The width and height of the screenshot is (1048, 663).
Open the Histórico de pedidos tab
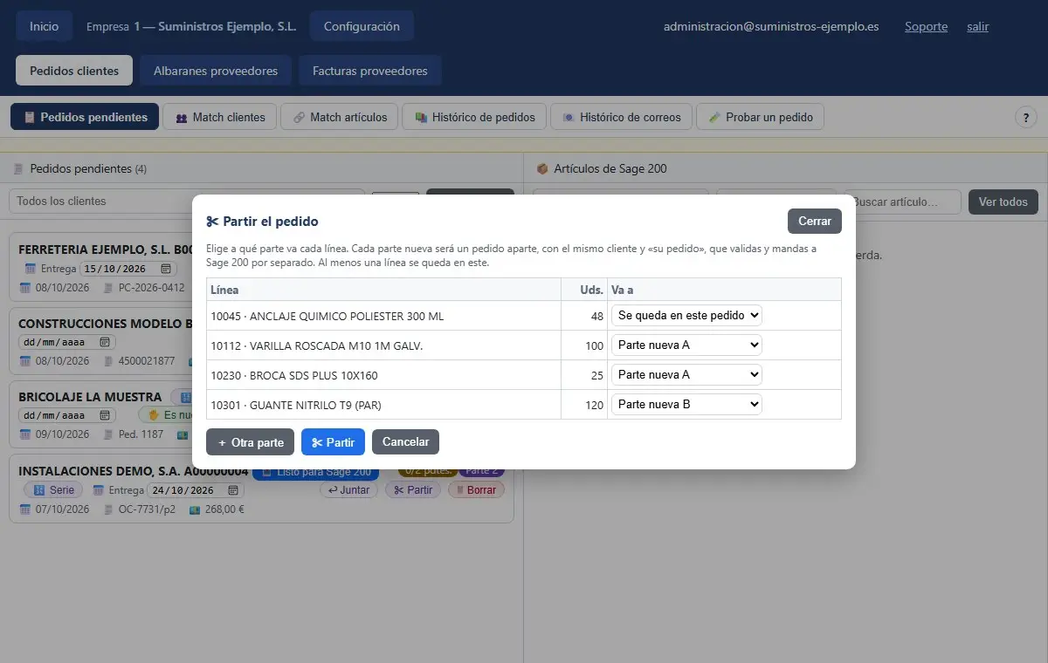click(474, 117)
